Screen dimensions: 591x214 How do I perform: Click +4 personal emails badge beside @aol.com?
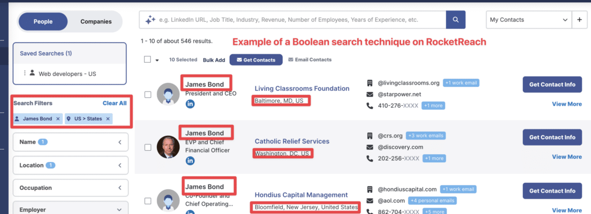(432, 201)
